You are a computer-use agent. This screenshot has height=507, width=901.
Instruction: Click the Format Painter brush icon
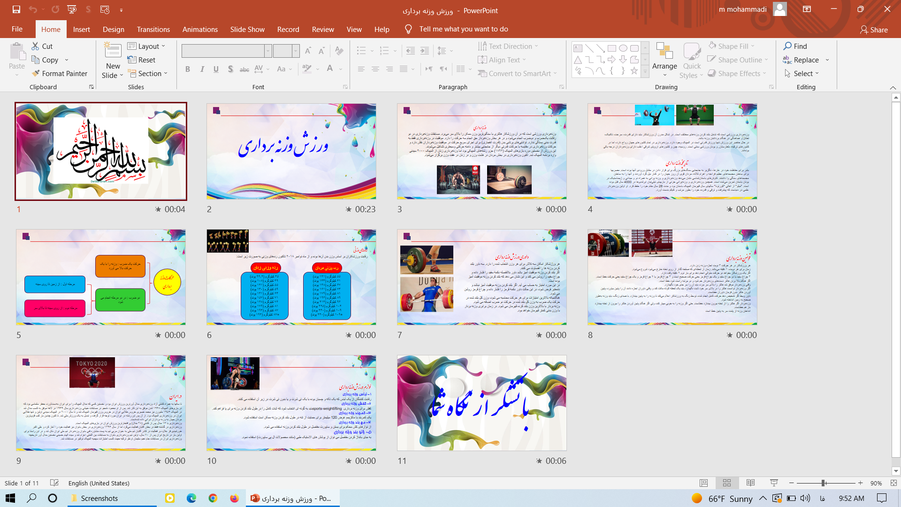tap(36, 73)
